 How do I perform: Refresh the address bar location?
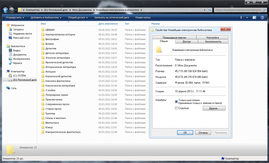pyautogui.click(x=209, y=10)
